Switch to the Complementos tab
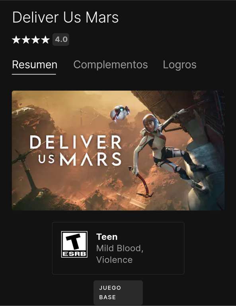This screenshot has height=306, width=236. click(x=111, y=65)
